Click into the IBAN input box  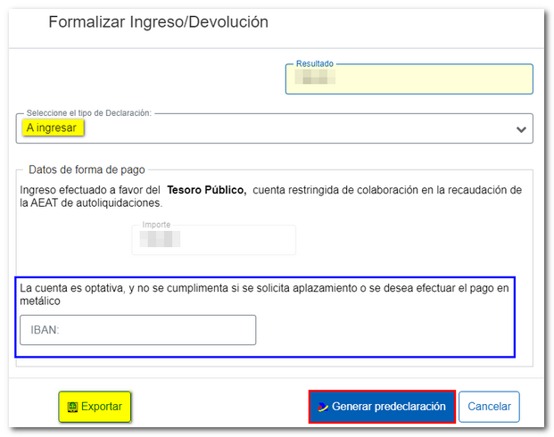point(137,330)
